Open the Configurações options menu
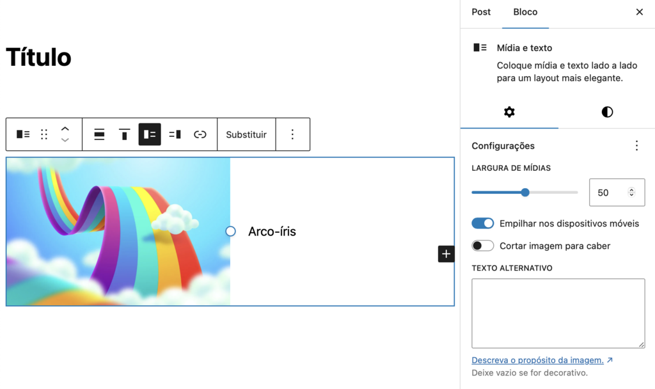 click(636, 146)
